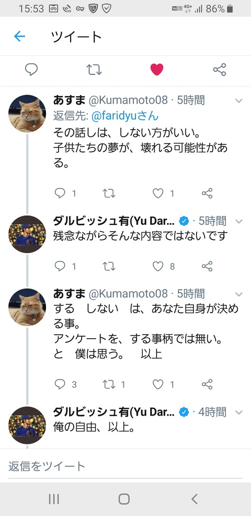The width and height of the screenshot is (251, 516).
Task: Tap the blue back arrow
Action: tap(19, 36)
